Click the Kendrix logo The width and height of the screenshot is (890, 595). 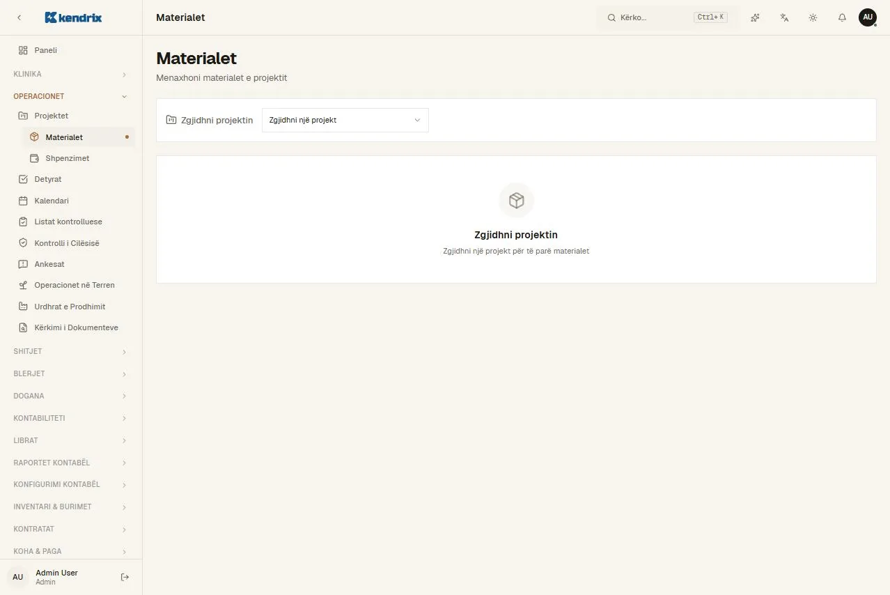73,17
